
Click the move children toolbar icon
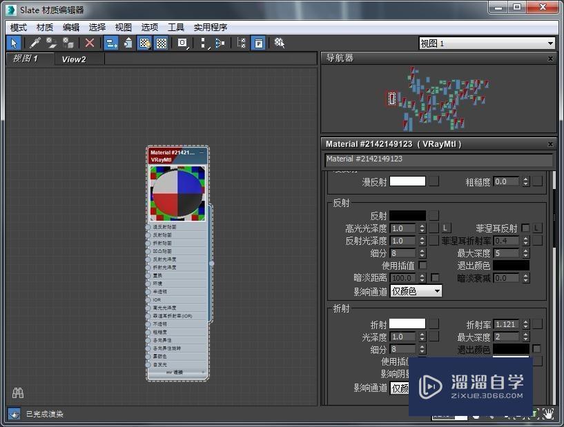[x=111, y=43]
